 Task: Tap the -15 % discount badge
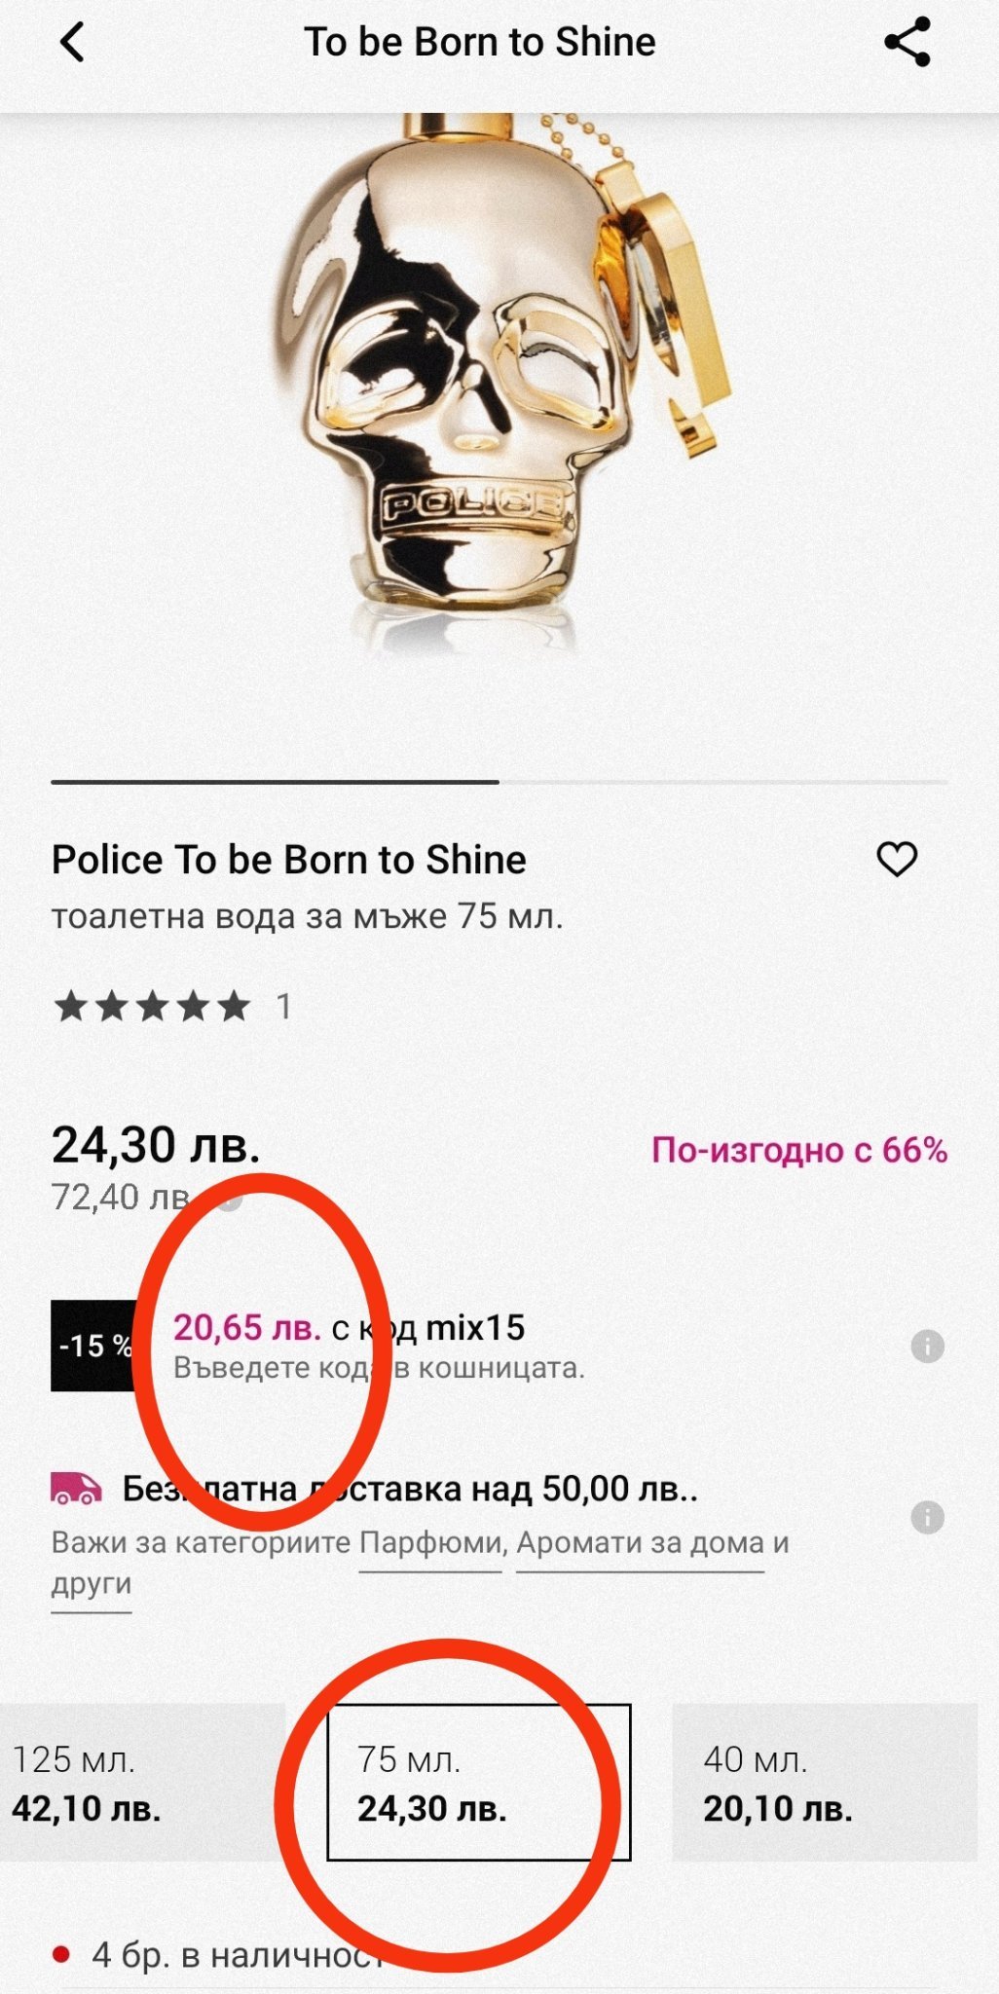pyautogui.click(x=94, y=1346)
